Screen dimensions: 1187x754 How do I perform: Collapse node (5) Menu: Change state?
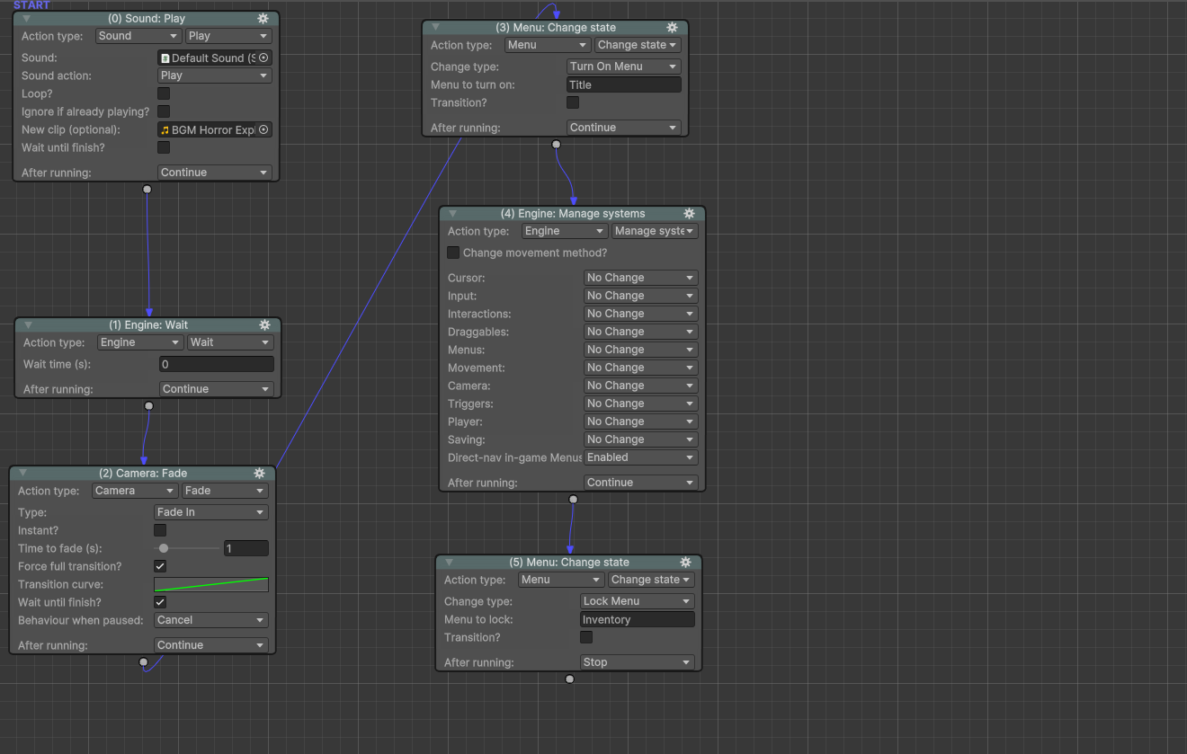coord(449,562)
